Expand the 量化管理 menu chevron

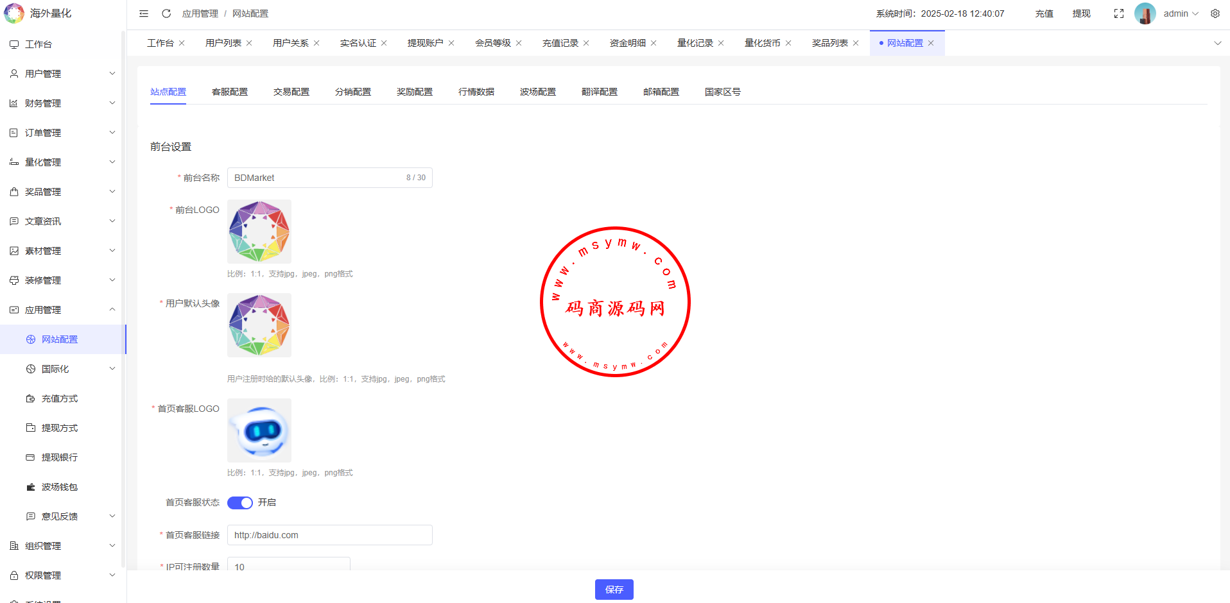pos(112,162)
